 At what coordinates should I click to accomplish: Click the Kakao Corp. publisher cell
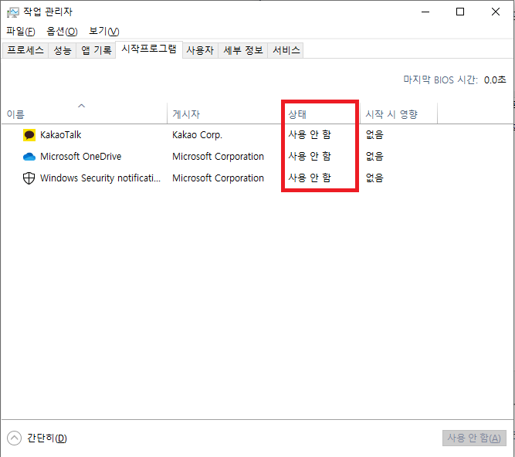(x=197, y=135)
